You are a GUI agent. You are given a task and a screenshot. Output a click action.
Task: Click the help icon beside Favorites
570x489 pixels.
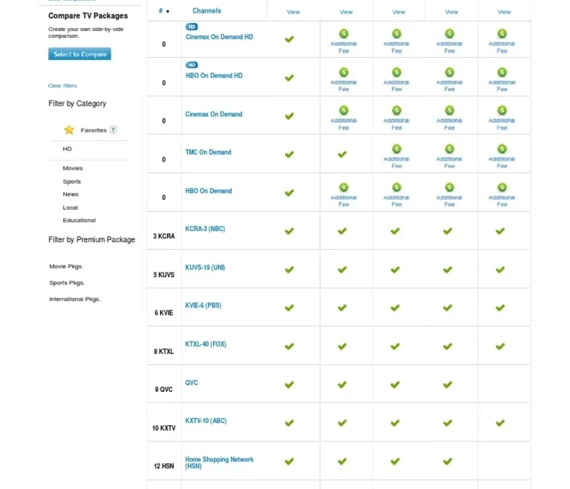[x=113, y=130]
